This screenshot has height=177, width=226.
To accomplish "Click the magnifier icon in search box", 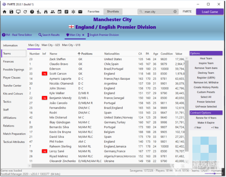I will [141, 12].
